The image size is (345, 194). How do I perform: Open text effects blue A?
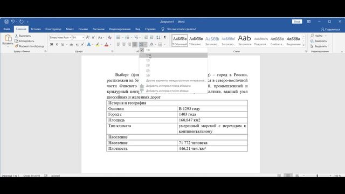click(x=89, y=45)
